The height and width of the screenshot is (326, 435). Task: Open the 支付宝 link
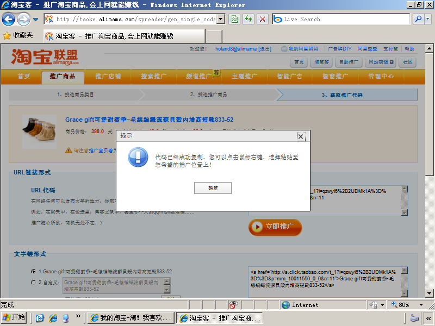point(390,49)
